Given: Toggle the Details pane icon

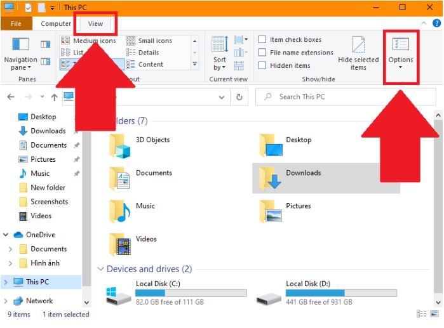Looking at the screenshot, I should (x=45, y=62).
